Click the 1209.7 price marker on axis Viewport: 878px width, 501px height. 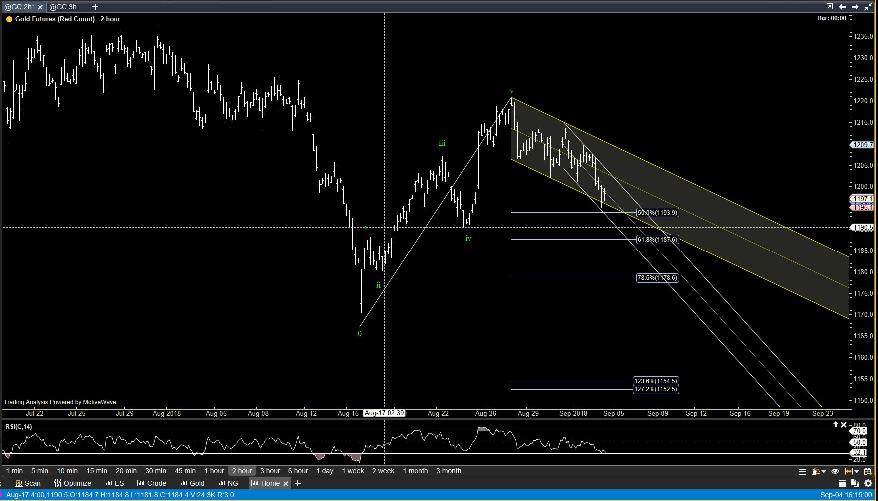[x=862, y=145]
